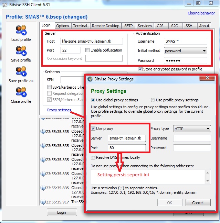Click the Kerberos SPN field
Viewport: 220px width, 223px height.
click(x=72, y=80)
